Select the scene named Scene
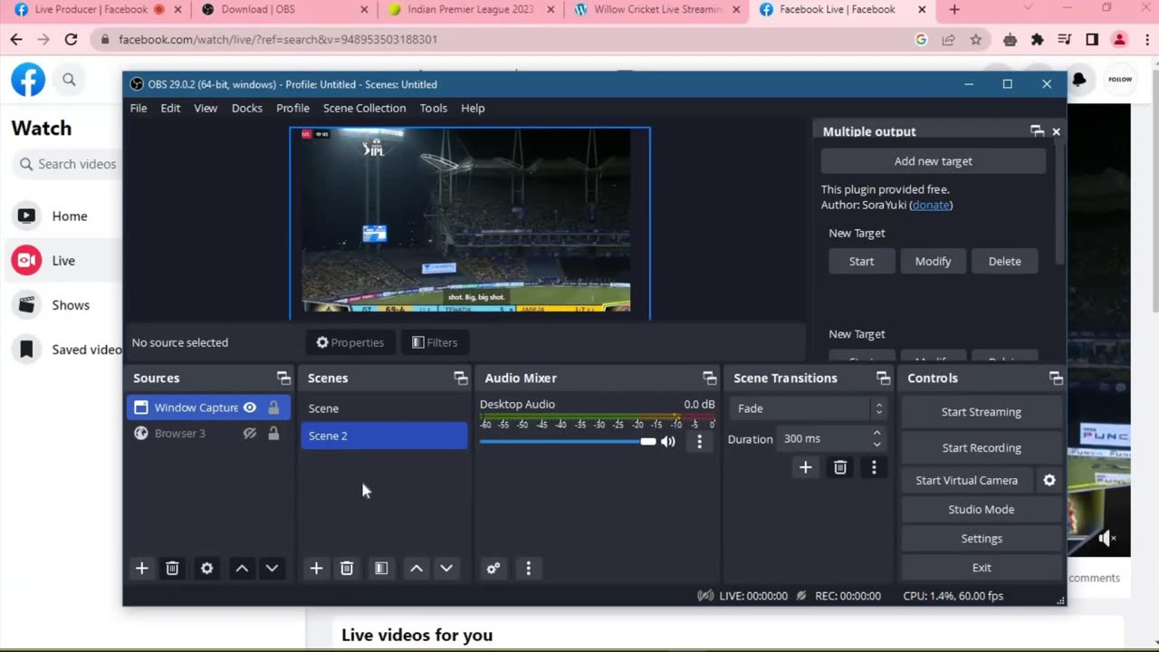This screenshot has height=652, width=1159. pos(384,408)
